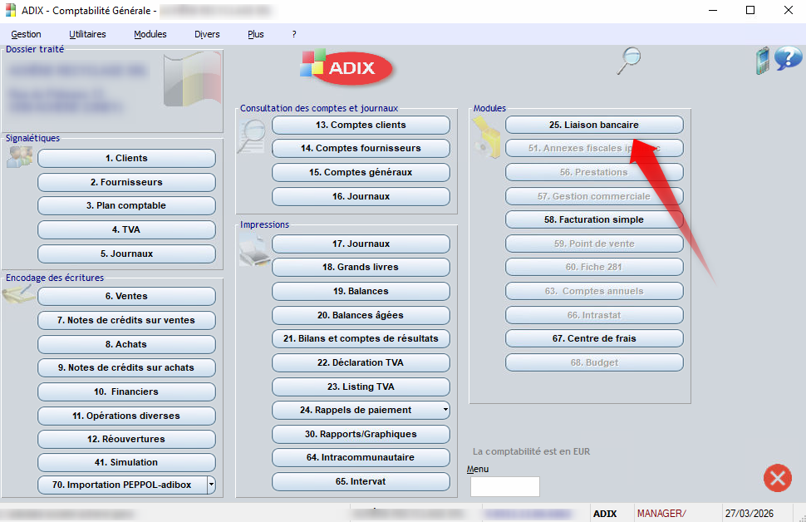Open the Utilitaires menu
Viewport: 806px width, 522px height.
point(87,34)
